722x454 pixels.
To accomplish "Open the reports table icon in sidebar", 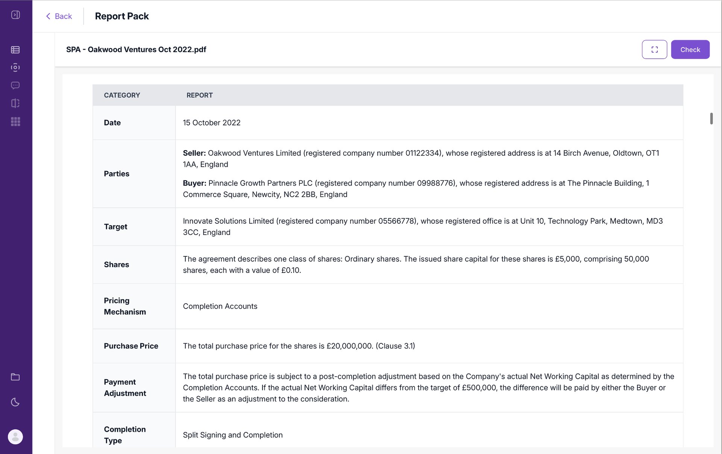I will [x=15, y=49].
